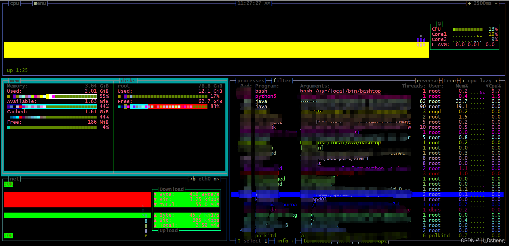
Task: Select the process row owned by rngd
Action: pos(367,112)
